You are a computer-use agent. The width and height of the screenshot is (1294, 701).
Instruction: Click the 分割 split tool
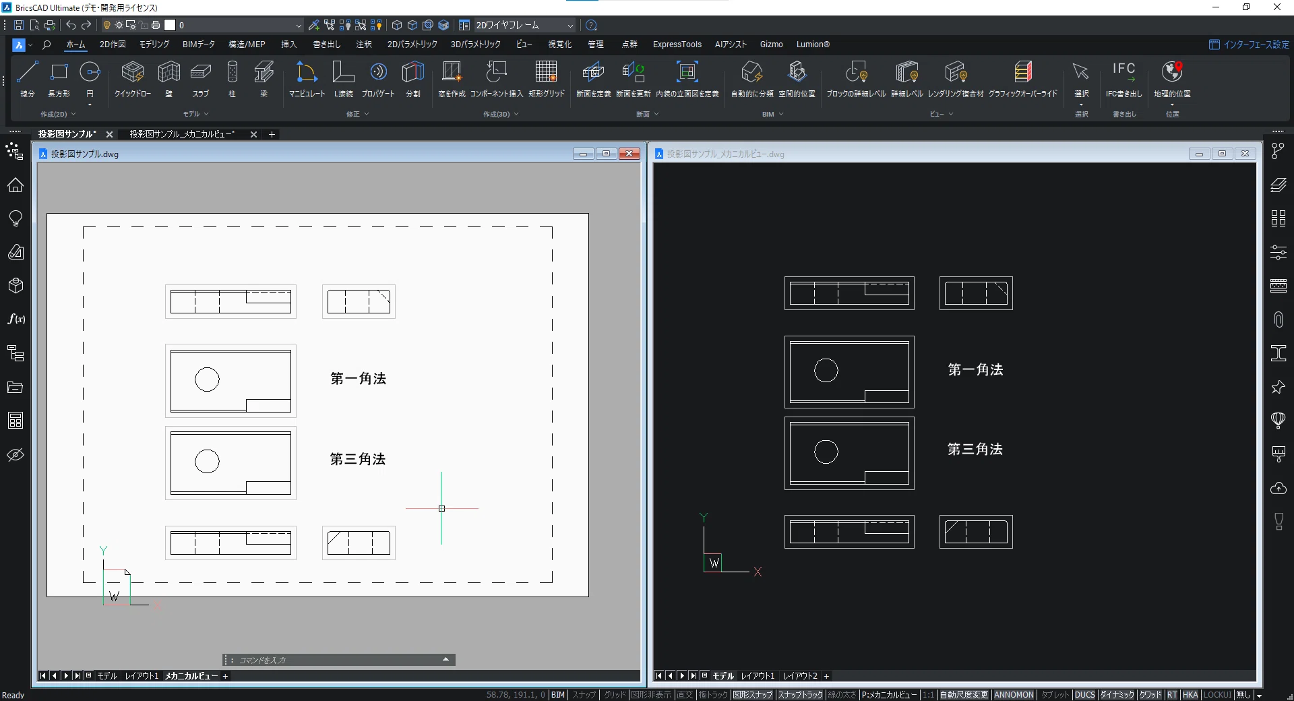point(413,79)
